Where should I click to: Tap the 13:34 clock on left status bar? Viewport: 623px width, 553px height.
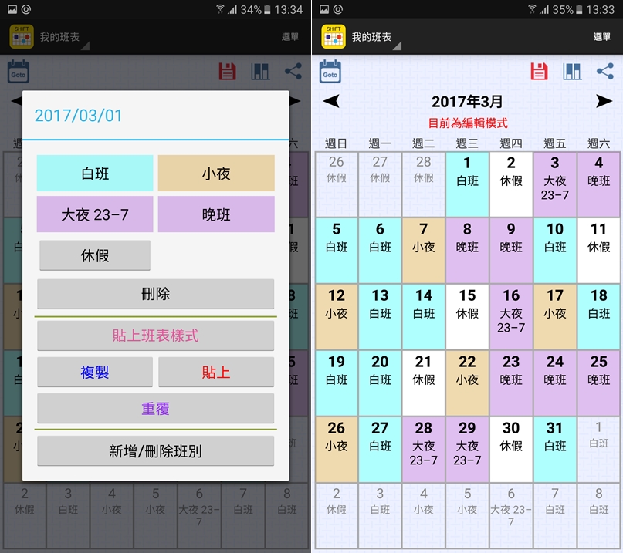pyautogui.click(x=289, y=9)
